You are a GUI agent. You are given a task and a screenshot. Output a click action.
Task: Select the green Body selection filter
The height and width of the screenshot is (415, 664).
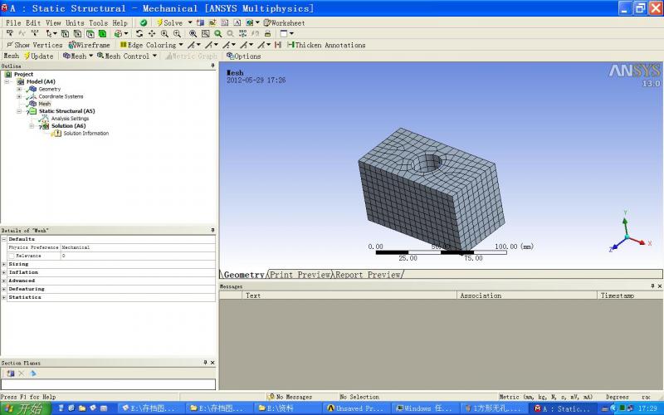[x=102, y=33]
